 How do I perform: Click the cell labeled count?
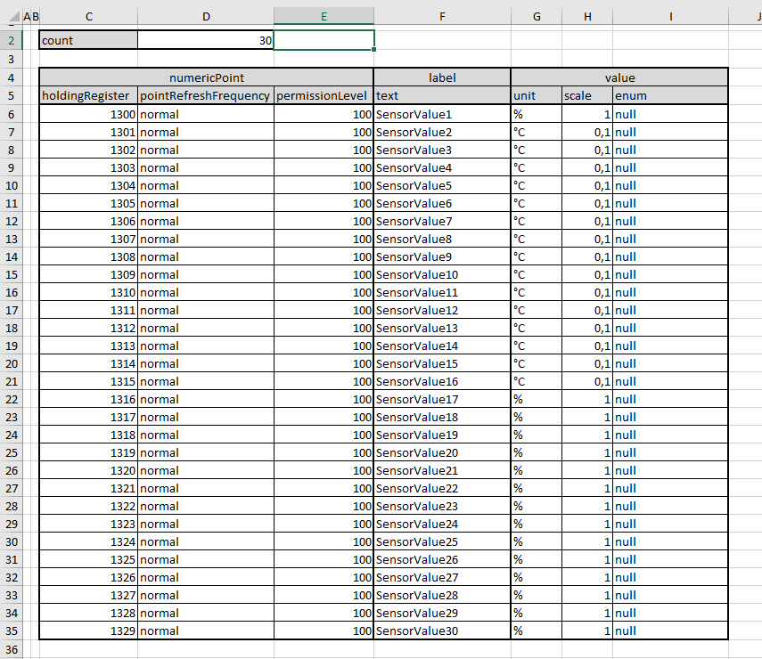coord(88,40)
